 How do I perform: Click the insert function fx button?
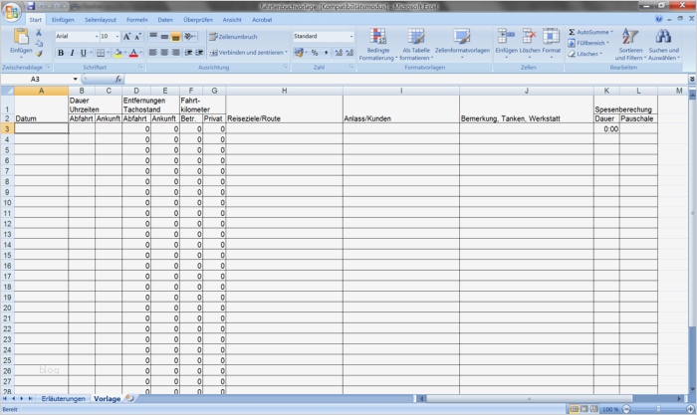(x=118, y=79)
